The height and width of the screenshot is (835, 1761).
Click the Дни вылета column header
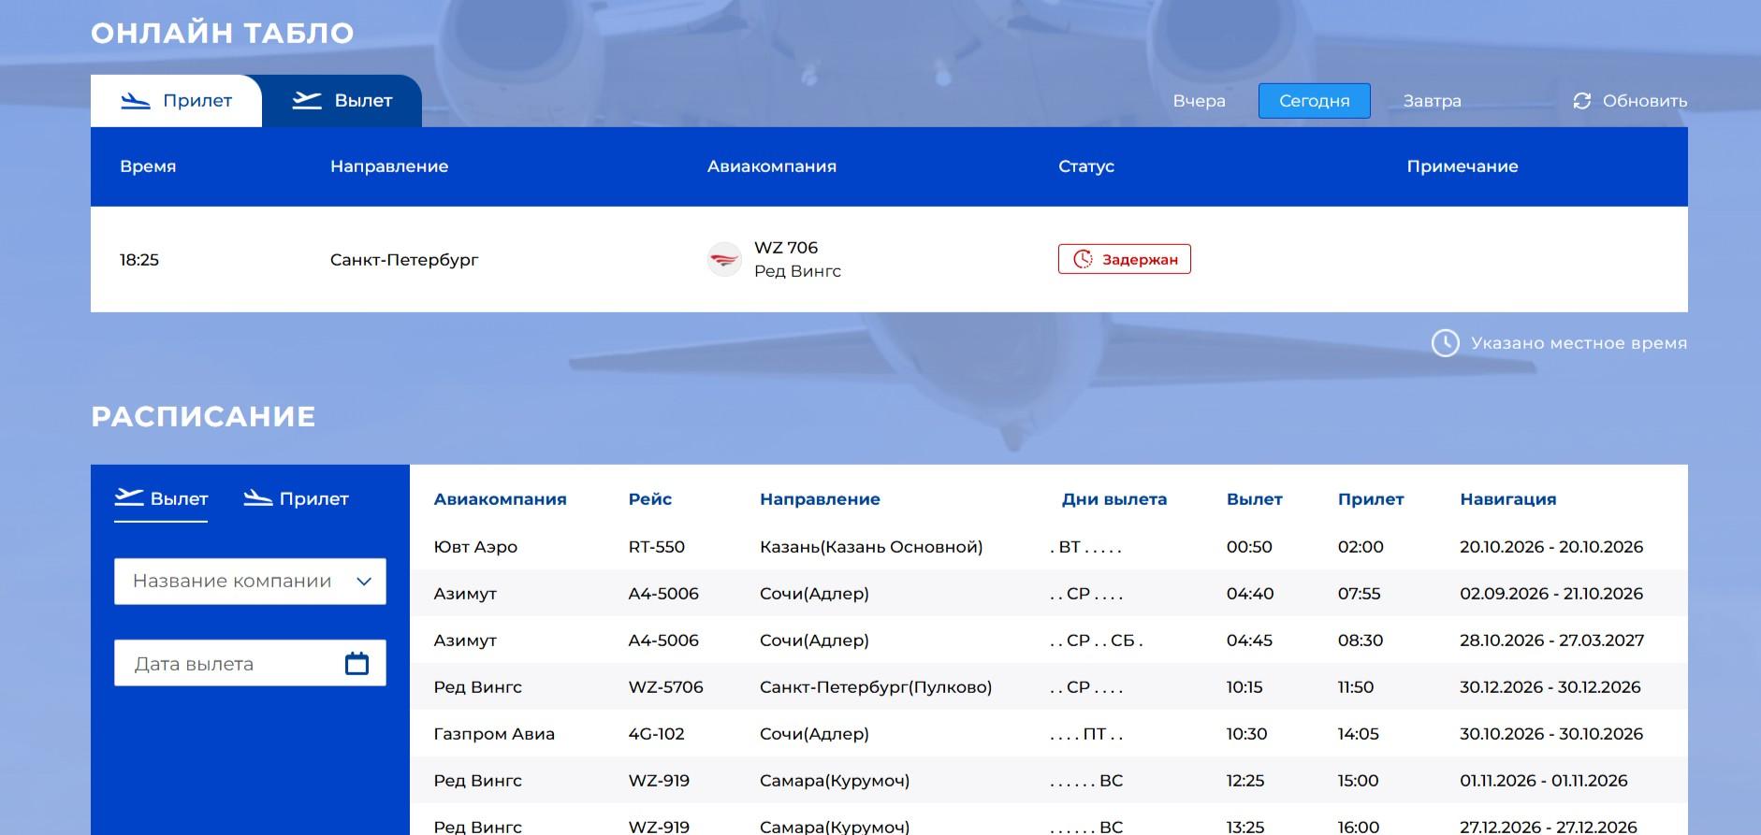pyautogui.click(x=1114, y=499)
